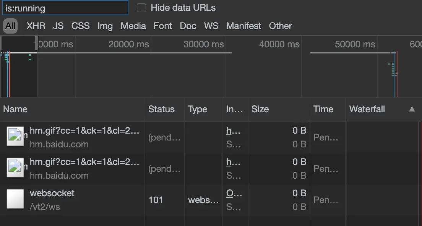Filter requests by JS type

[x=58, y=26]
